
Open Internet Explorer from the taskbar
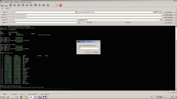8,97
